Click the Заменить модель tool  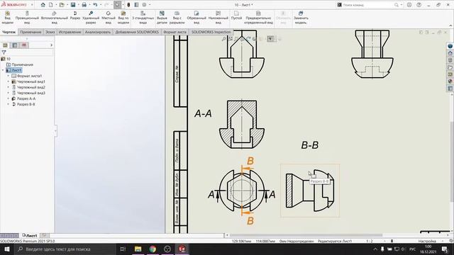[x=301, y=18]
